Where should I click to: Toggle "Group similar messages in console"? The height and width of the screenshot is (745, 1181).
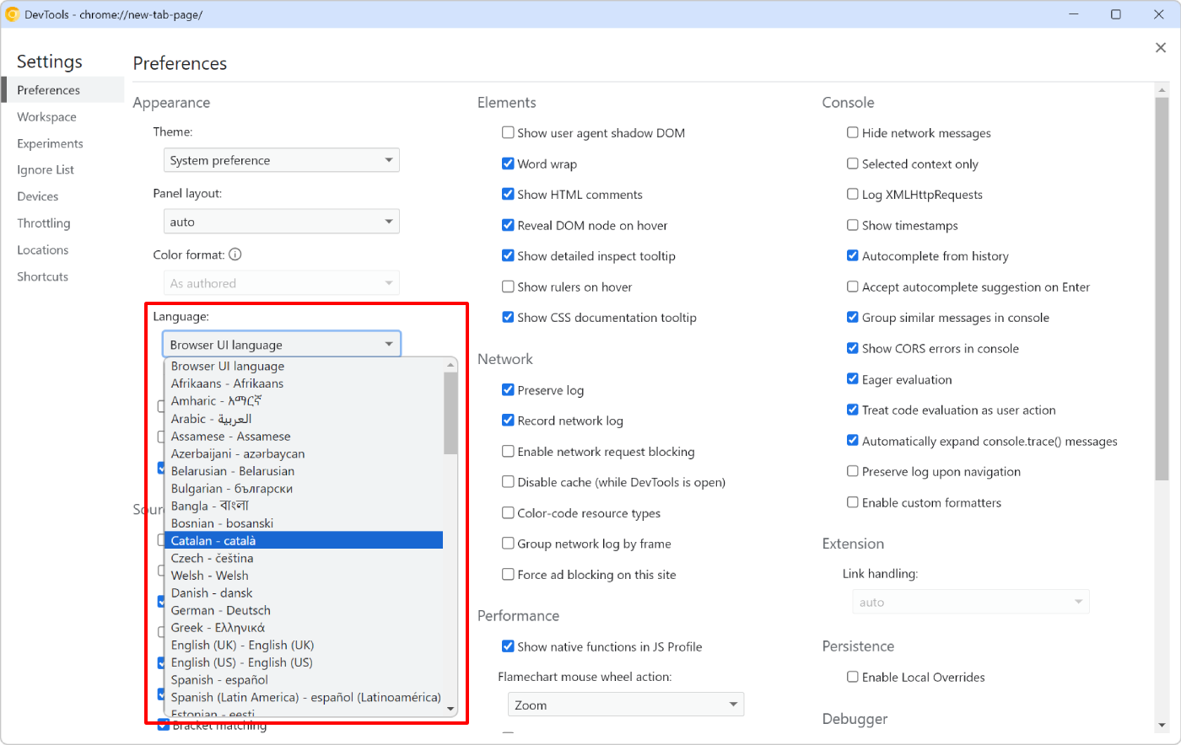[x=853, y=317]
